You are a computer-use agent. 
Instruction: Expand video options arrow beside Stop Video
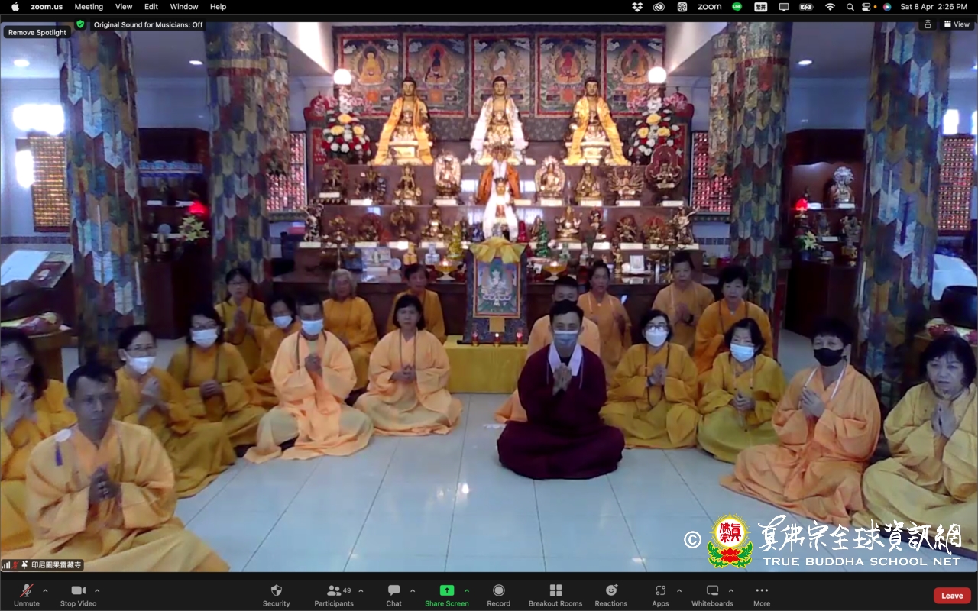[97, 590]
